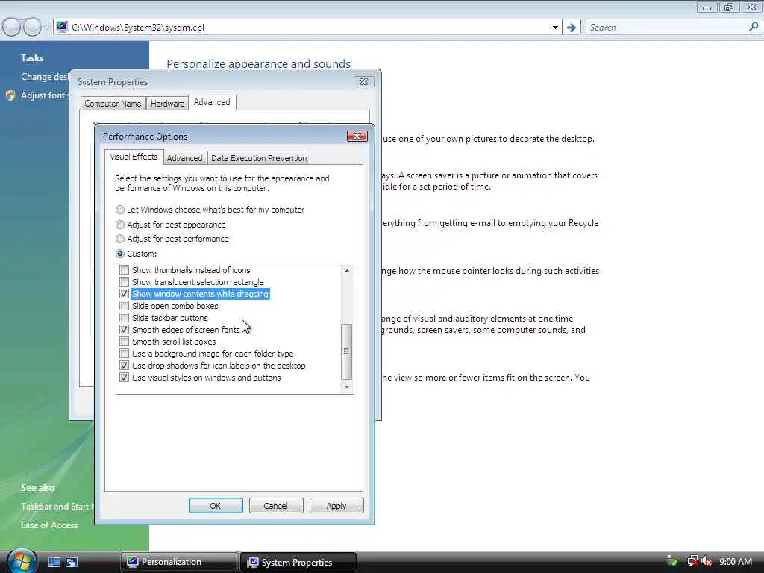Click Apply in Performance Options
This screenshot has height=573, width=764.
[336, 506]
